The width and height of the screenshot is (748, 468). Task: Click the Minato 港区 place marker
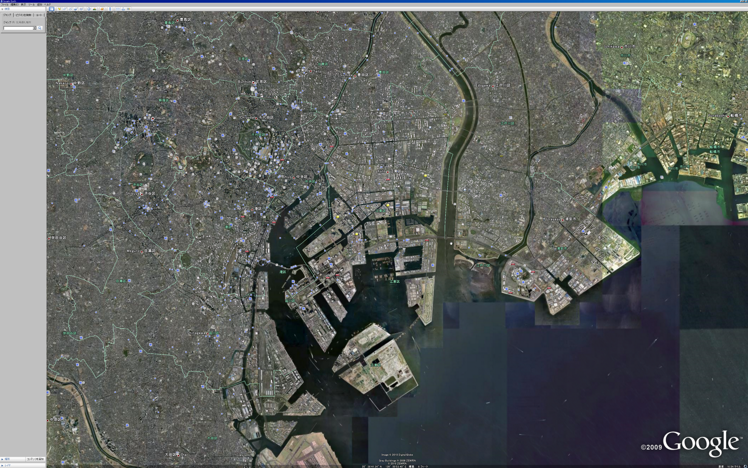[x=252, y=209]
